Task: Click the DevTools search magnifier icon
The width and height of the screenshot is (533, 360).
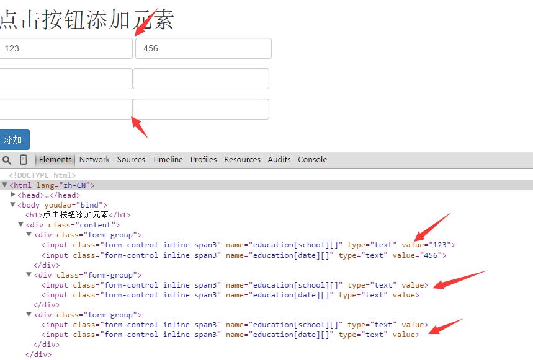Action: pyautogui.click(x=6, y=160)
